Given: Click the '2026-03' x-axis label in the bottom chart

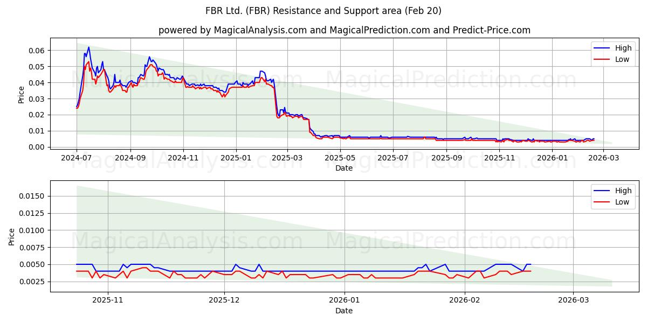Looking at the screenshot, I should coord(574,300).
